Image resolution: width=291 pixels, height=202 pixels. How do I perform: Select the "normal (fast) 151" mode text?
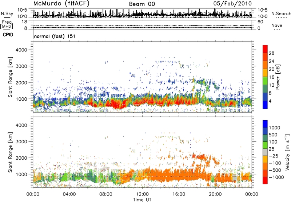tap(55, 36)
